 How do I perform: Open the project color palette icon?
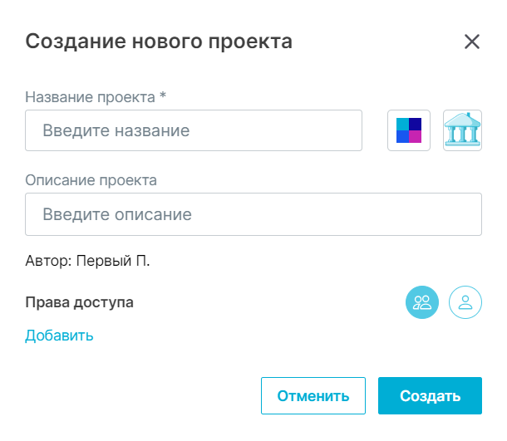(x=409, y=130)
